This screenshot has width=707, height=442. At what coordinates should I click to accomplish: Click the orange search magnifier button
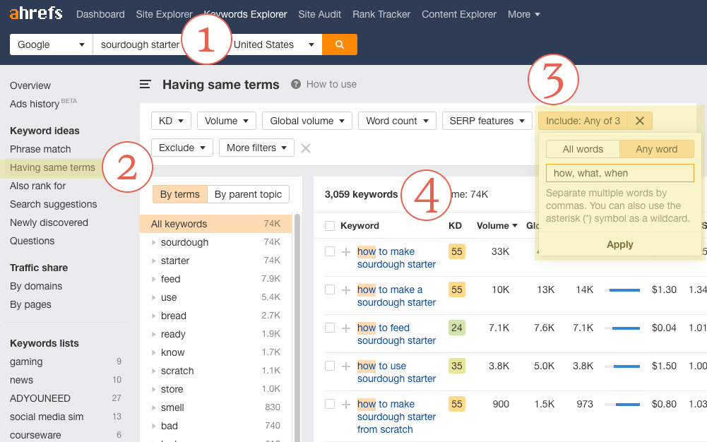(x=340, y=44)
